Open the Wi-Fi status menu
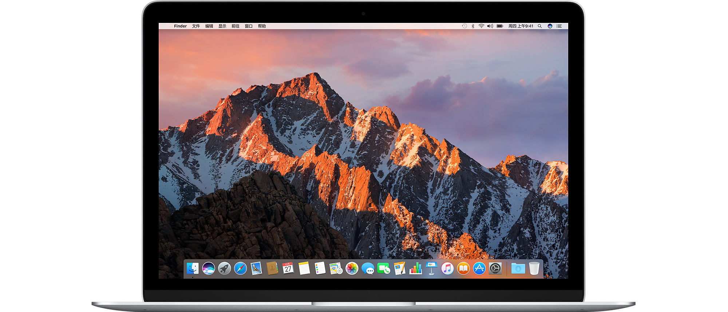The width and height of the screenshot is (728, 312). (481, 26)
